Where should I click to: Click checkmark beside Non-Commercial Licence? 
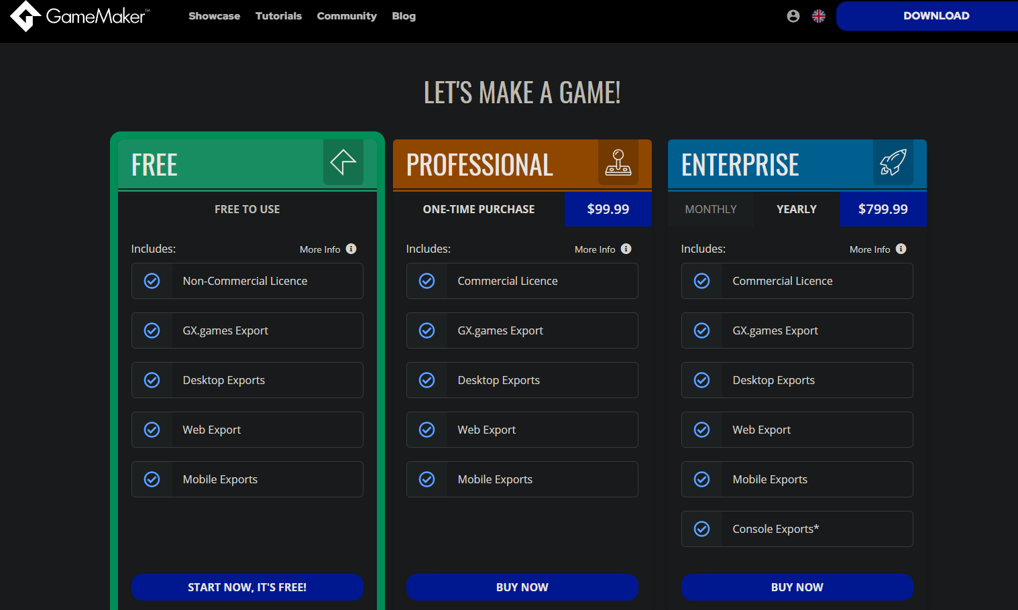[152, 281]
